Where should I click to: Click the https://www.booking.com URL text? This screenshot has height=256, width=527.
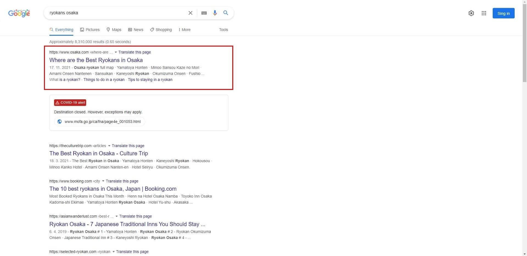pyautogui.click(x=71, y=181)
